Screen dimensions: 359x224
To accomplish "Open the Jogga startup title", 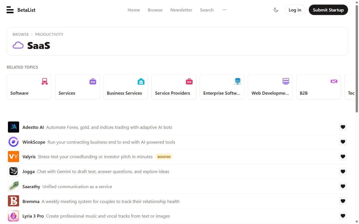I will tap(29, 171).
